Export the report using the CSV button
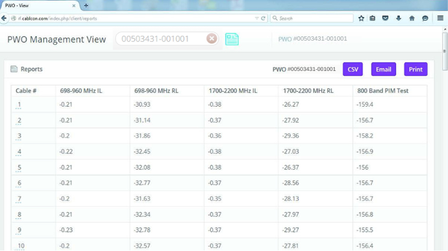The width and height of the screenshot is (448, 251). (353, 69)
